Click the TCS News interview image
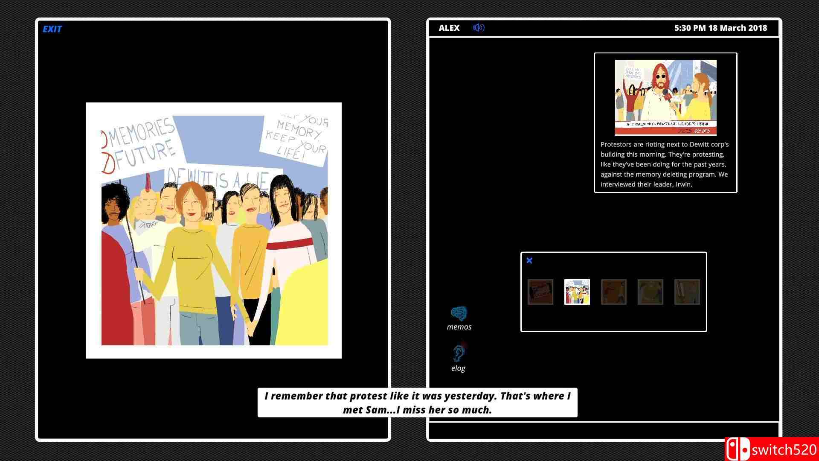819x461 pixels. tap(665, 97)
